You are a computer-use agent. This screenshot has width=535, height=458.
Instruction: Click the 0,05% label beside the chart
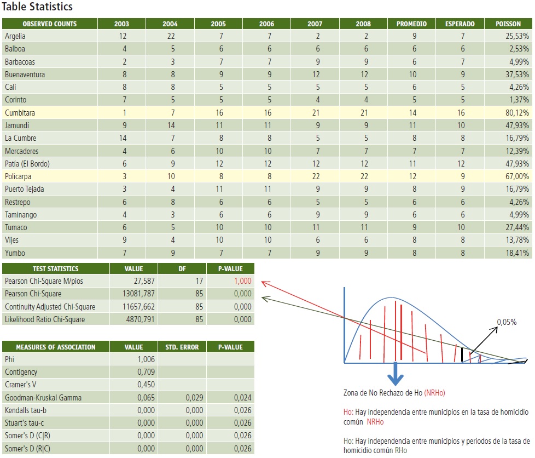tap(507, 322)
